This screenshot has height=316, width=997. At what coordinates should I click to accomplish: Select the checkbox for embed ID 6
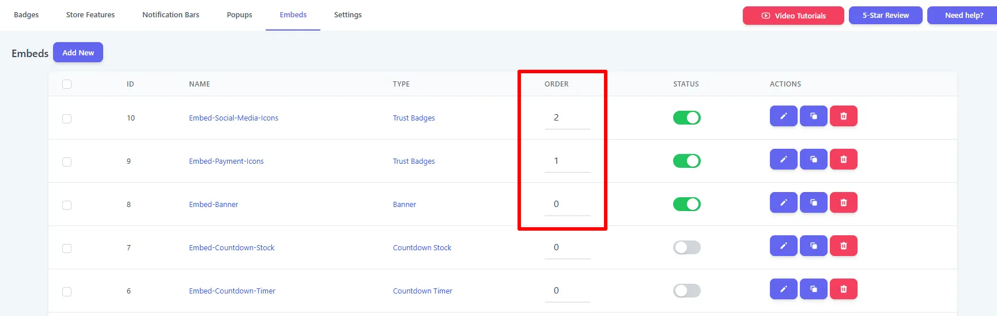pos(67,292)
